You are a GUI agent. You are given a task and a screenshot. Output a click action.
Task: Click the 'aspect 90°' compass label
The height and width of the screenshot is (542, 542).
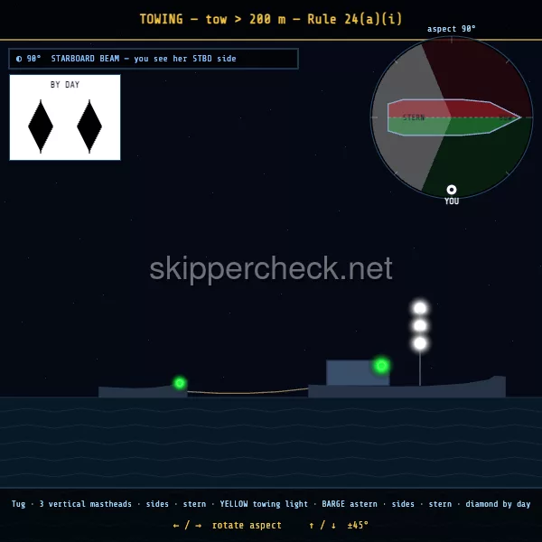coord(452,29)
